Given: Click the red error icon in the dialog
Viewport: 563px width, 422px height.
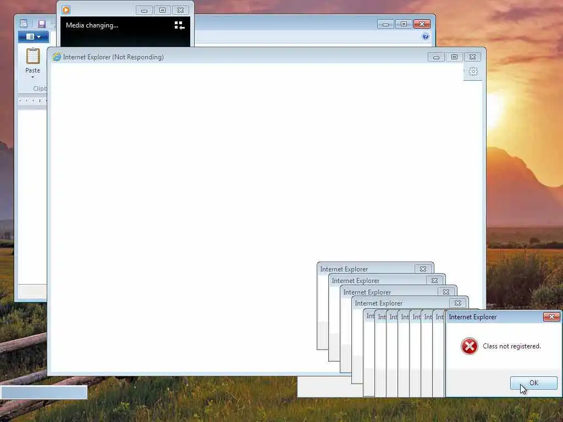Looking at the screenshot, I should pyautogui.click(x=470, y=346).
